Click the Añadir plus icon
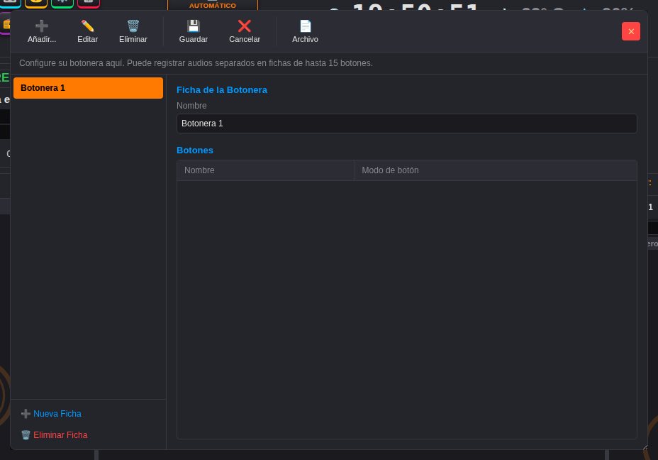This screenshot has height=460, width=658. (x=42, y=26)
